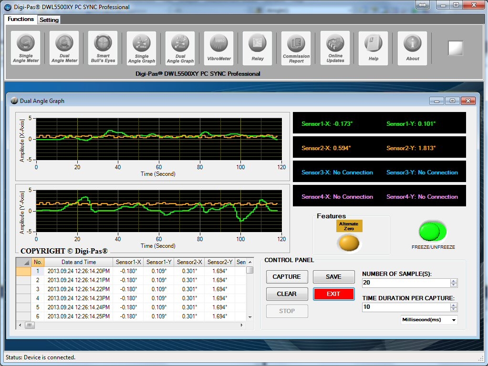Open the Commission Report tool
The width and height of the screenshot is (488, 366).
point(296,48)
